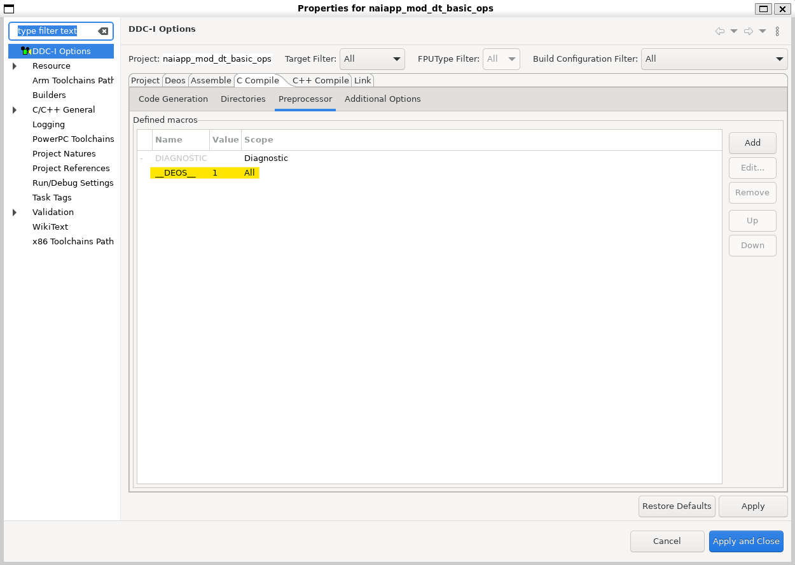
Task: Open the Build Configuration Filter dropdown
Action: 714,59
